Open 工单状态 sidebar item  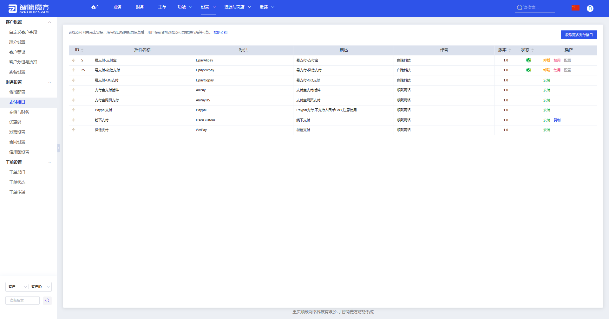[17, 182]
